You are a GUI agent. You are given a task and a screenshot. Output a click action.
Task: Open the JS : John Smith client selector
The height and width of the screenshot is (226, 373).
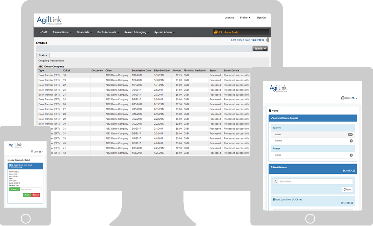241,32
